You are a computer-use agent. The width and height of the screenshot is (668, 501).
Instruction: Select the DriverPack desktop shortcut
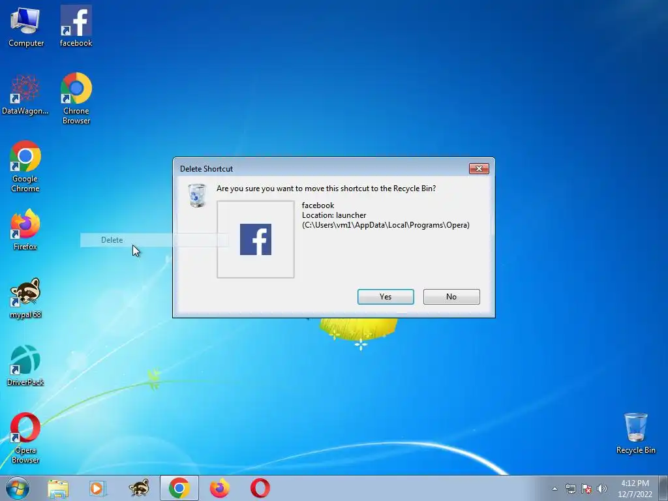(x=25, y=365)
